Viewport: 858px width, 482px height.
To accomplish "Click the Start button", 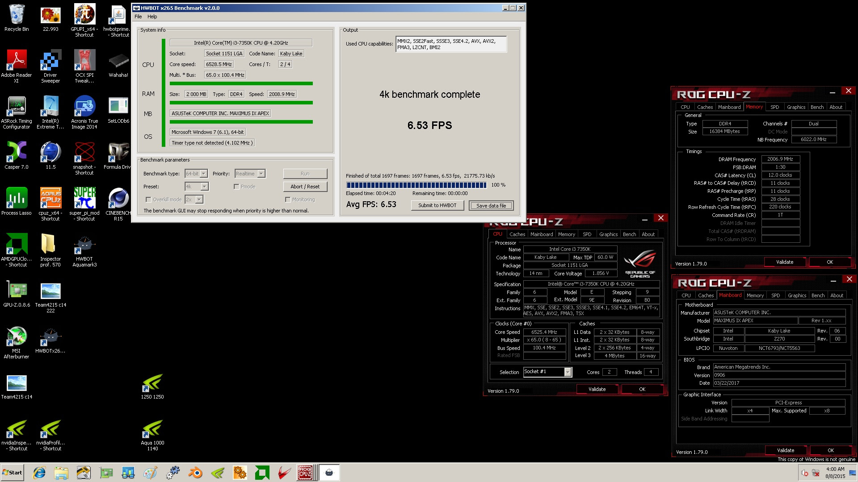I will coord(12,473).
